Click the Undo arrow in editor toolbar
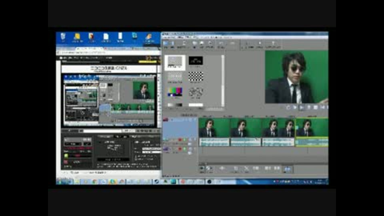The height and width of the screenshot is (216, 384). [x=221, y=44]
